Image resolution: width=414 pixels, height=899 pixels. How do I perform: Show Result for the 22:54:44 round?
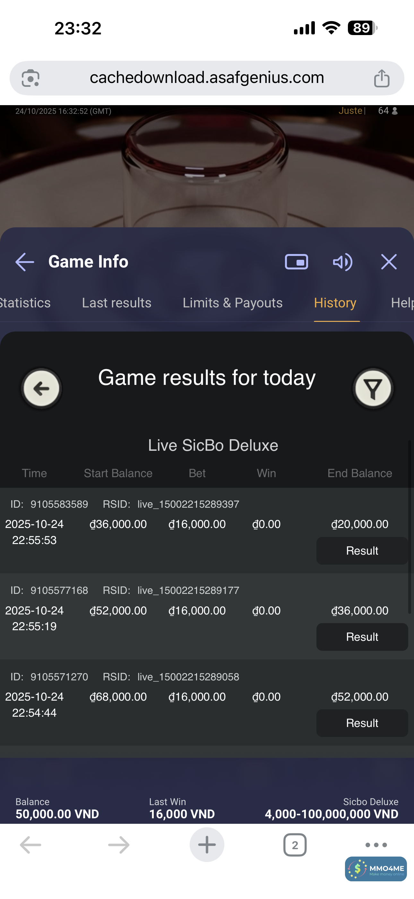(x=362, y=723)
